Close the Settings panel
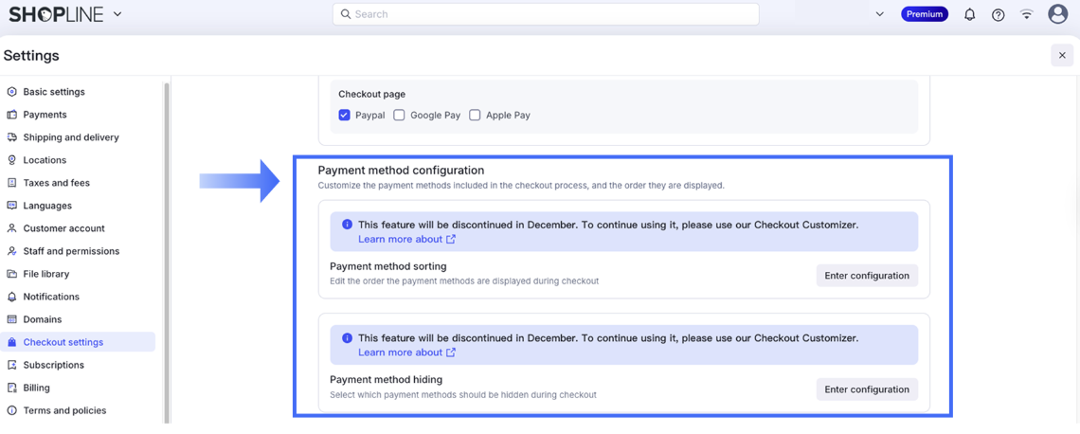This screenshot has width=1080, height=434. pos(1062,55)
